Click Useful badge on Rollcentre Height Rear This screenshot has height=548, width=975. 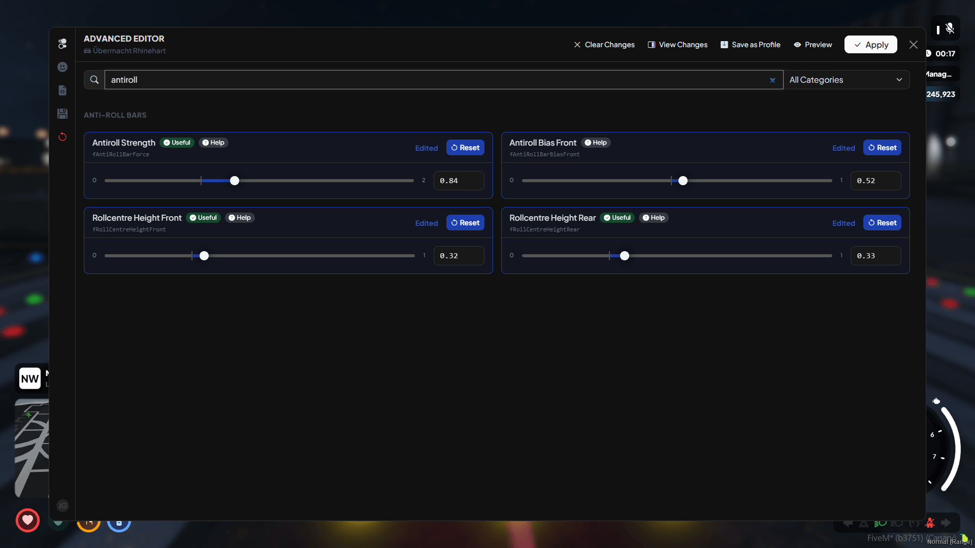pos(617,218)
